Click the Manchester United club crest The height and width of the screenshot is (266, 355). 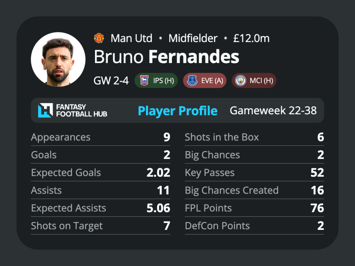[x=99, y=38]
